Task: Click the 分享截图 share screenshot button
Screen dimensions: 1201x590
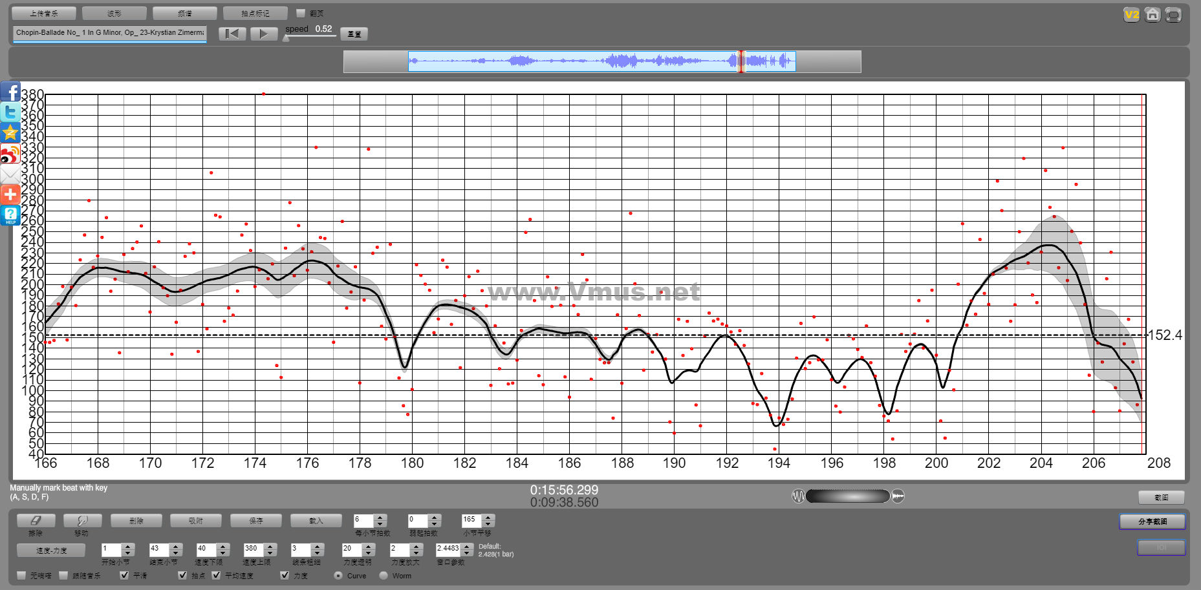Action: [x=1152, y=522]
